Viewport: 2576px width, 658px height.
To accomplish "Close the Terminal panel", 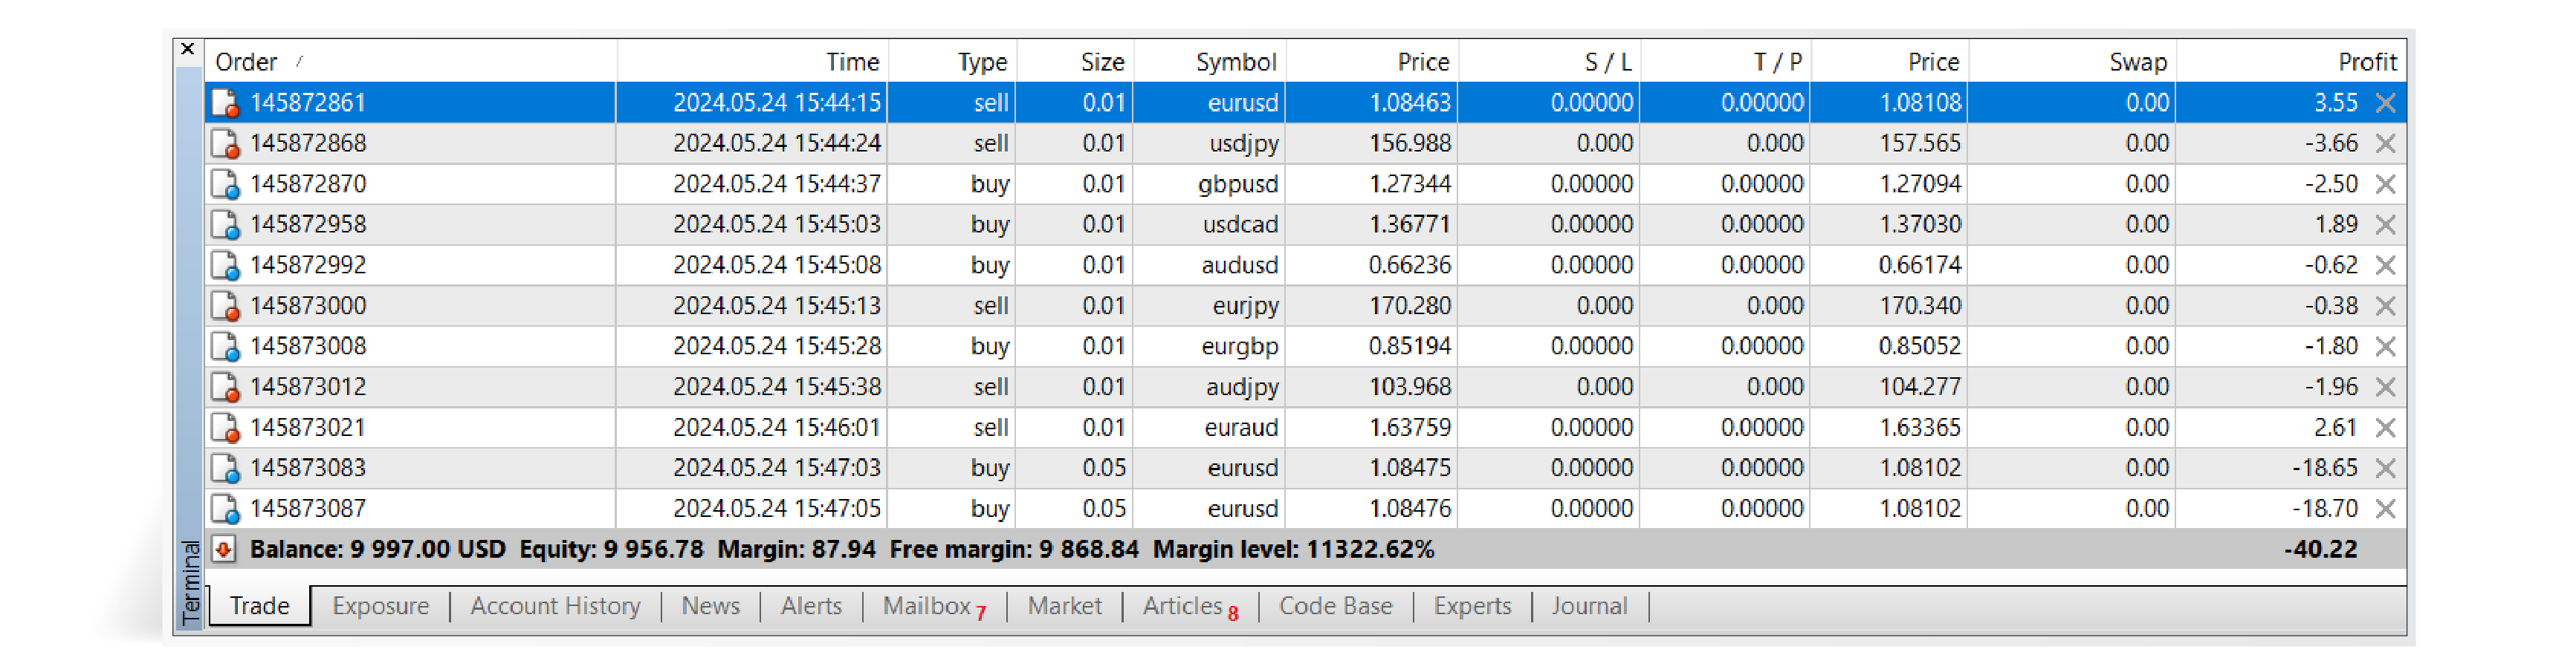I will click(x=187, y=49).
